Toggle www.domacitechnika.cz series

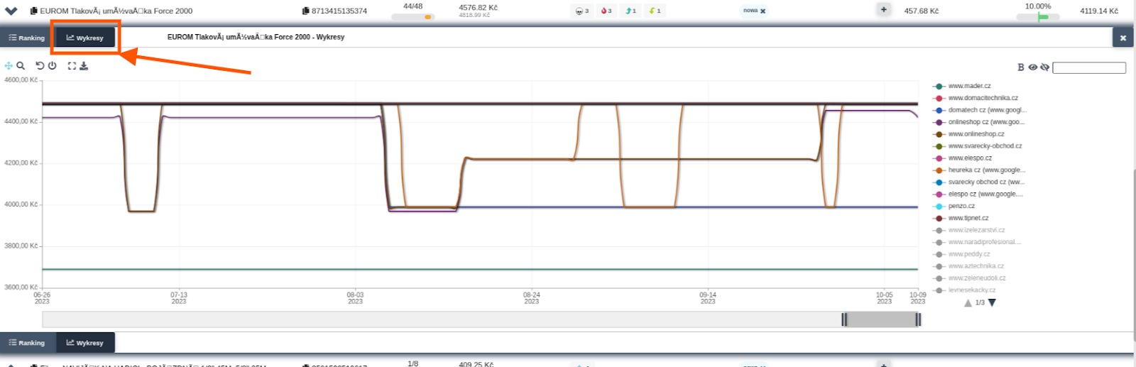point(976,98)
